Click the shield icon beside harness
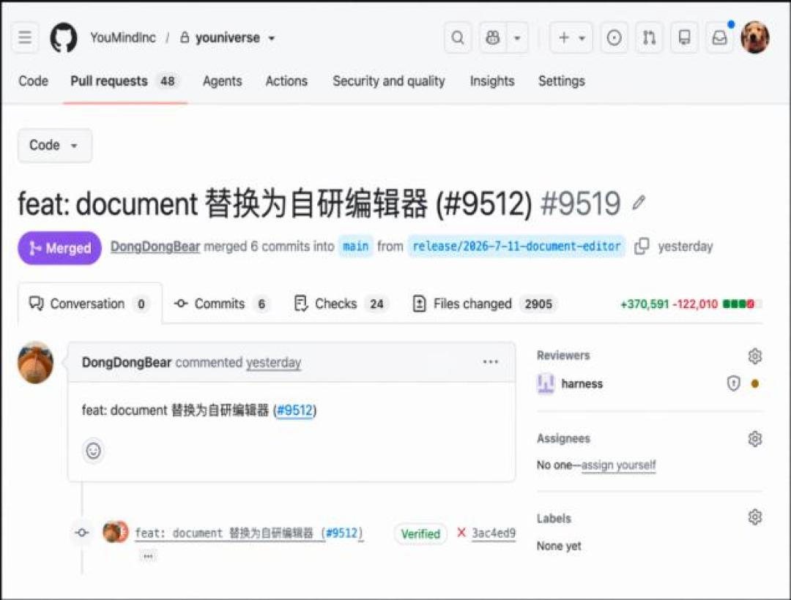The height and width of the screenshot is (600, 791). (x=733, y=384)
